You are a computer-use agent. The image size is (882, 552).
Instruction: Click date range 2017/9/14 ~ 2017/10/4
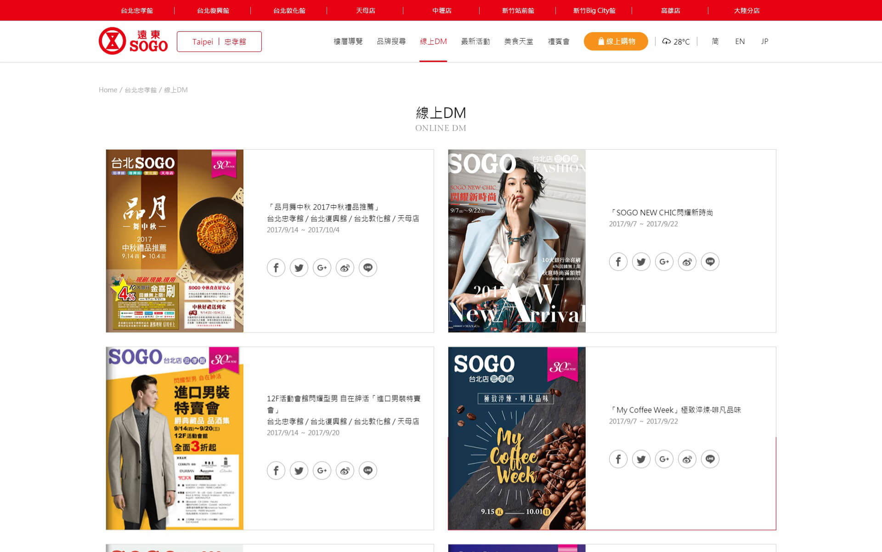pos(303,230)
